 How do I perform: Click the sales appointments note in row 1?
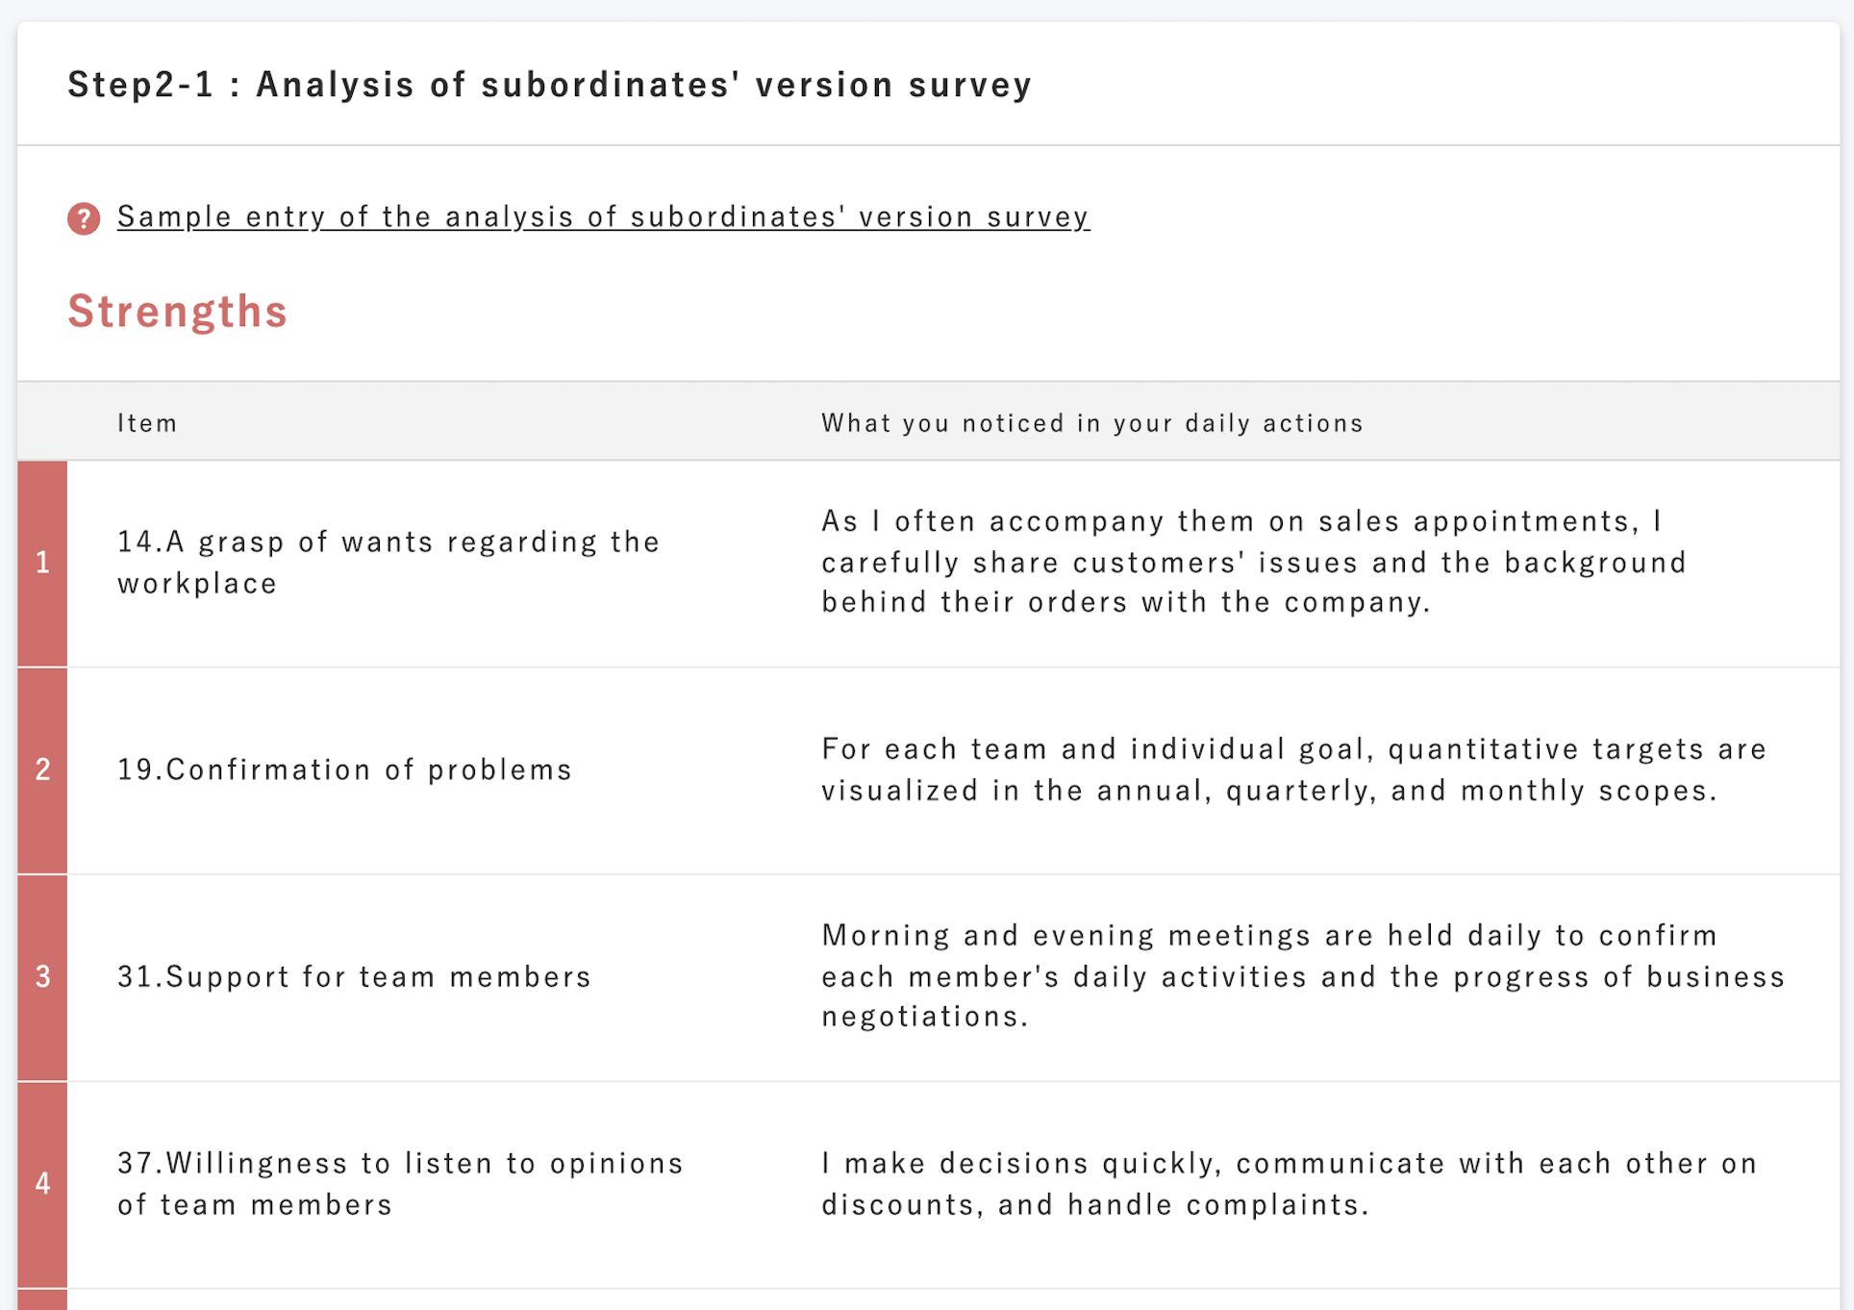coord(1253,562)
